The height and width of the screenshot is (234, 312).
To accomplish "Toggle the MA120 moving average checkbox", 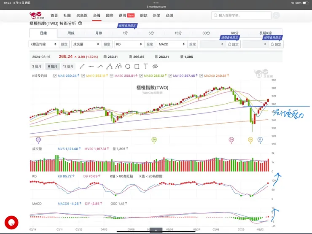I will pos(170,75).
